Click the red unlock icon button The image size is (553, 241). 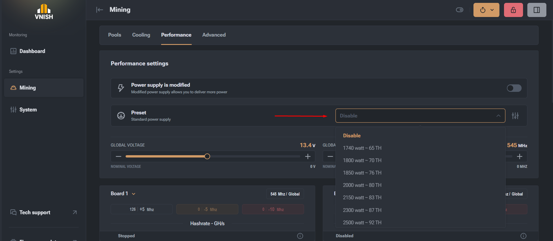click(513, 10)
